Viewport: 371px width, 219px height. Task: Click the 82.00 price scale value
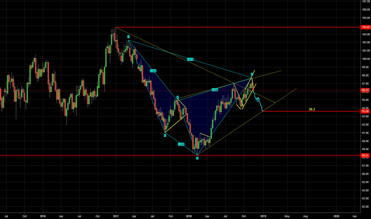point(366,207)
